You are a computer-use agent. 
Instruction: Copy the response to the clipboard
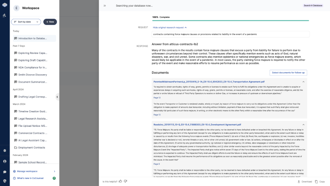pos(320,181)
